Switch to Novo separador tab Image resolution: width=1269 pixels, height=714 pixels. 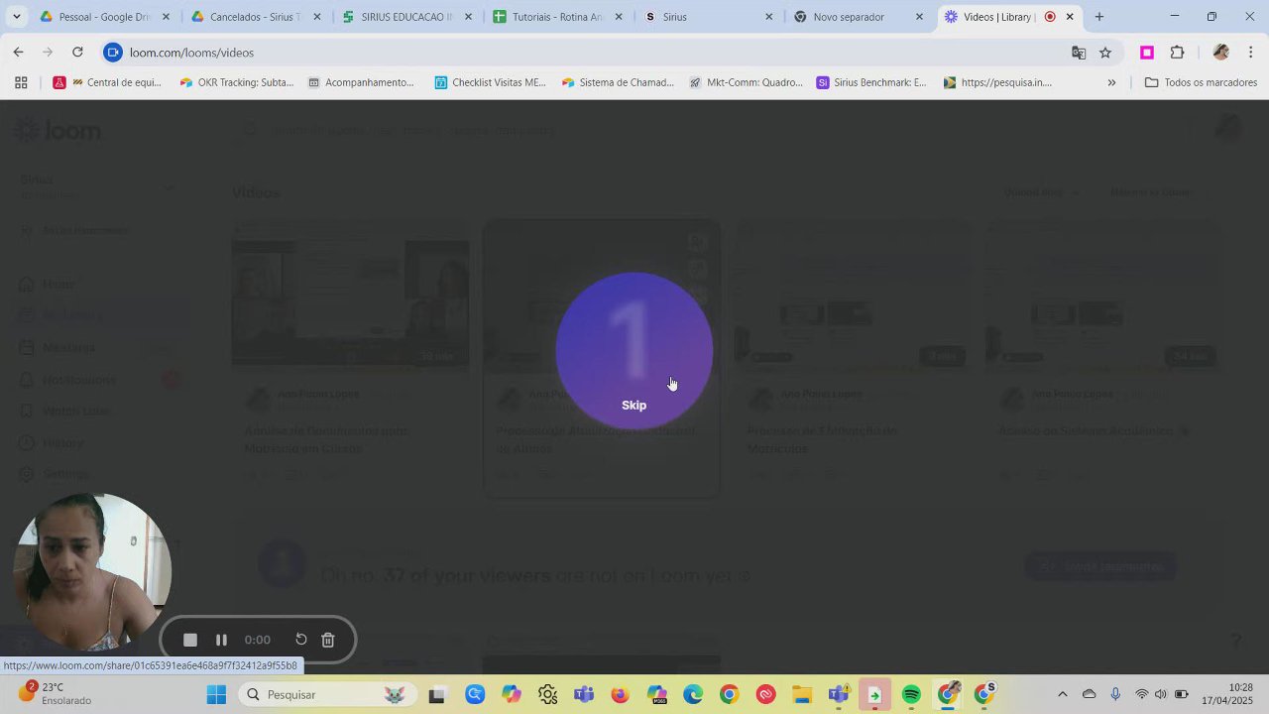(859, 17)
